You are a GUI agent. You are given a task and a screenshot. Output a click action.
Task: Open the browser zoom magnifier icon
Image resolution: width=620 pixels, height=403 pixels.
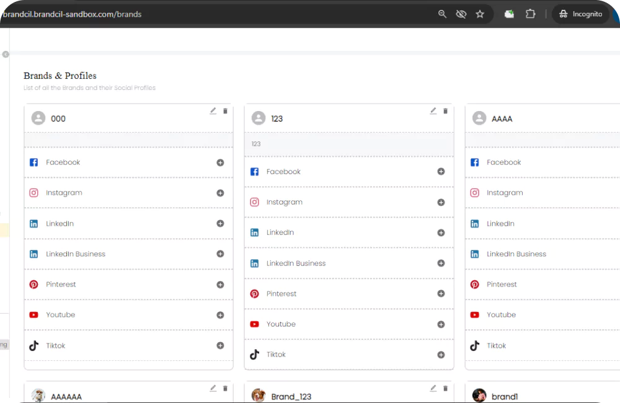pos(442,14)
